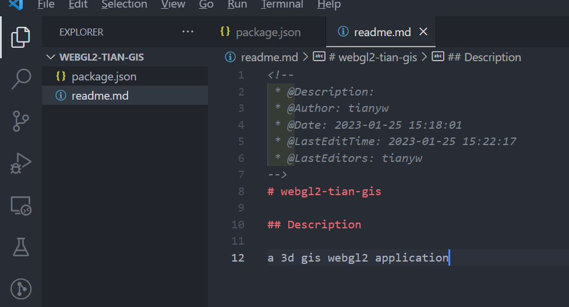
Task: Open the View menu
Action: click(x=173, y=4)
